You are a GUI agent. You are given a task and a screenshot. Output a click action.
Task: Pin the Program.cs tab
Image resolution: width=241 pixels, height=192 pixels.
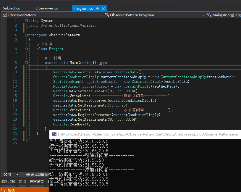click(98, 9)
